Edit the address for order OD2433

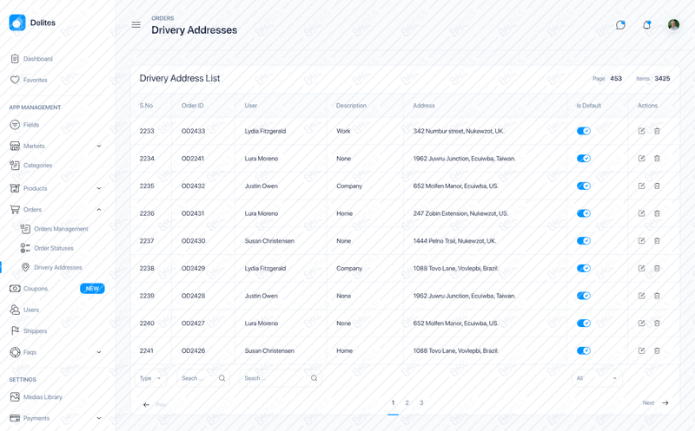(x=641, y=131)
